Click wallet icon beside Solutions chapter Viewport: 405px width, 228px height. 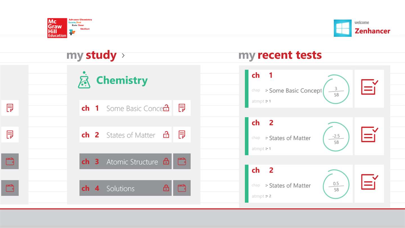click(182, 188)
